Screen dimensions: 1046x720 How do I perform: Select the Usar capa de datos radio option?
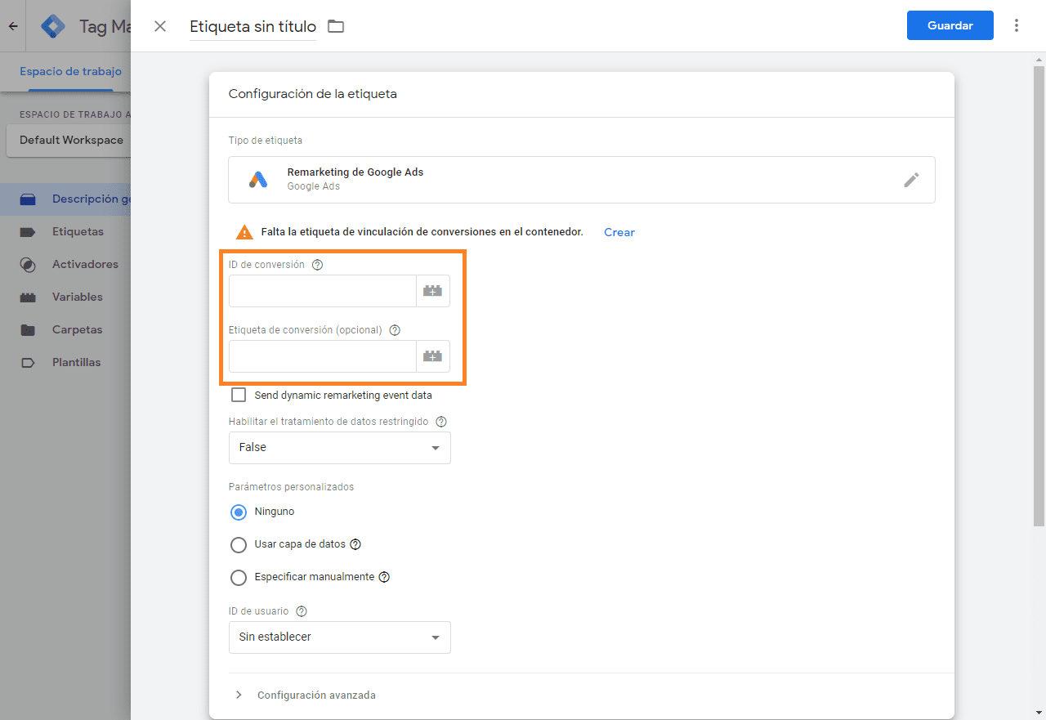click(x=238, y=544)
